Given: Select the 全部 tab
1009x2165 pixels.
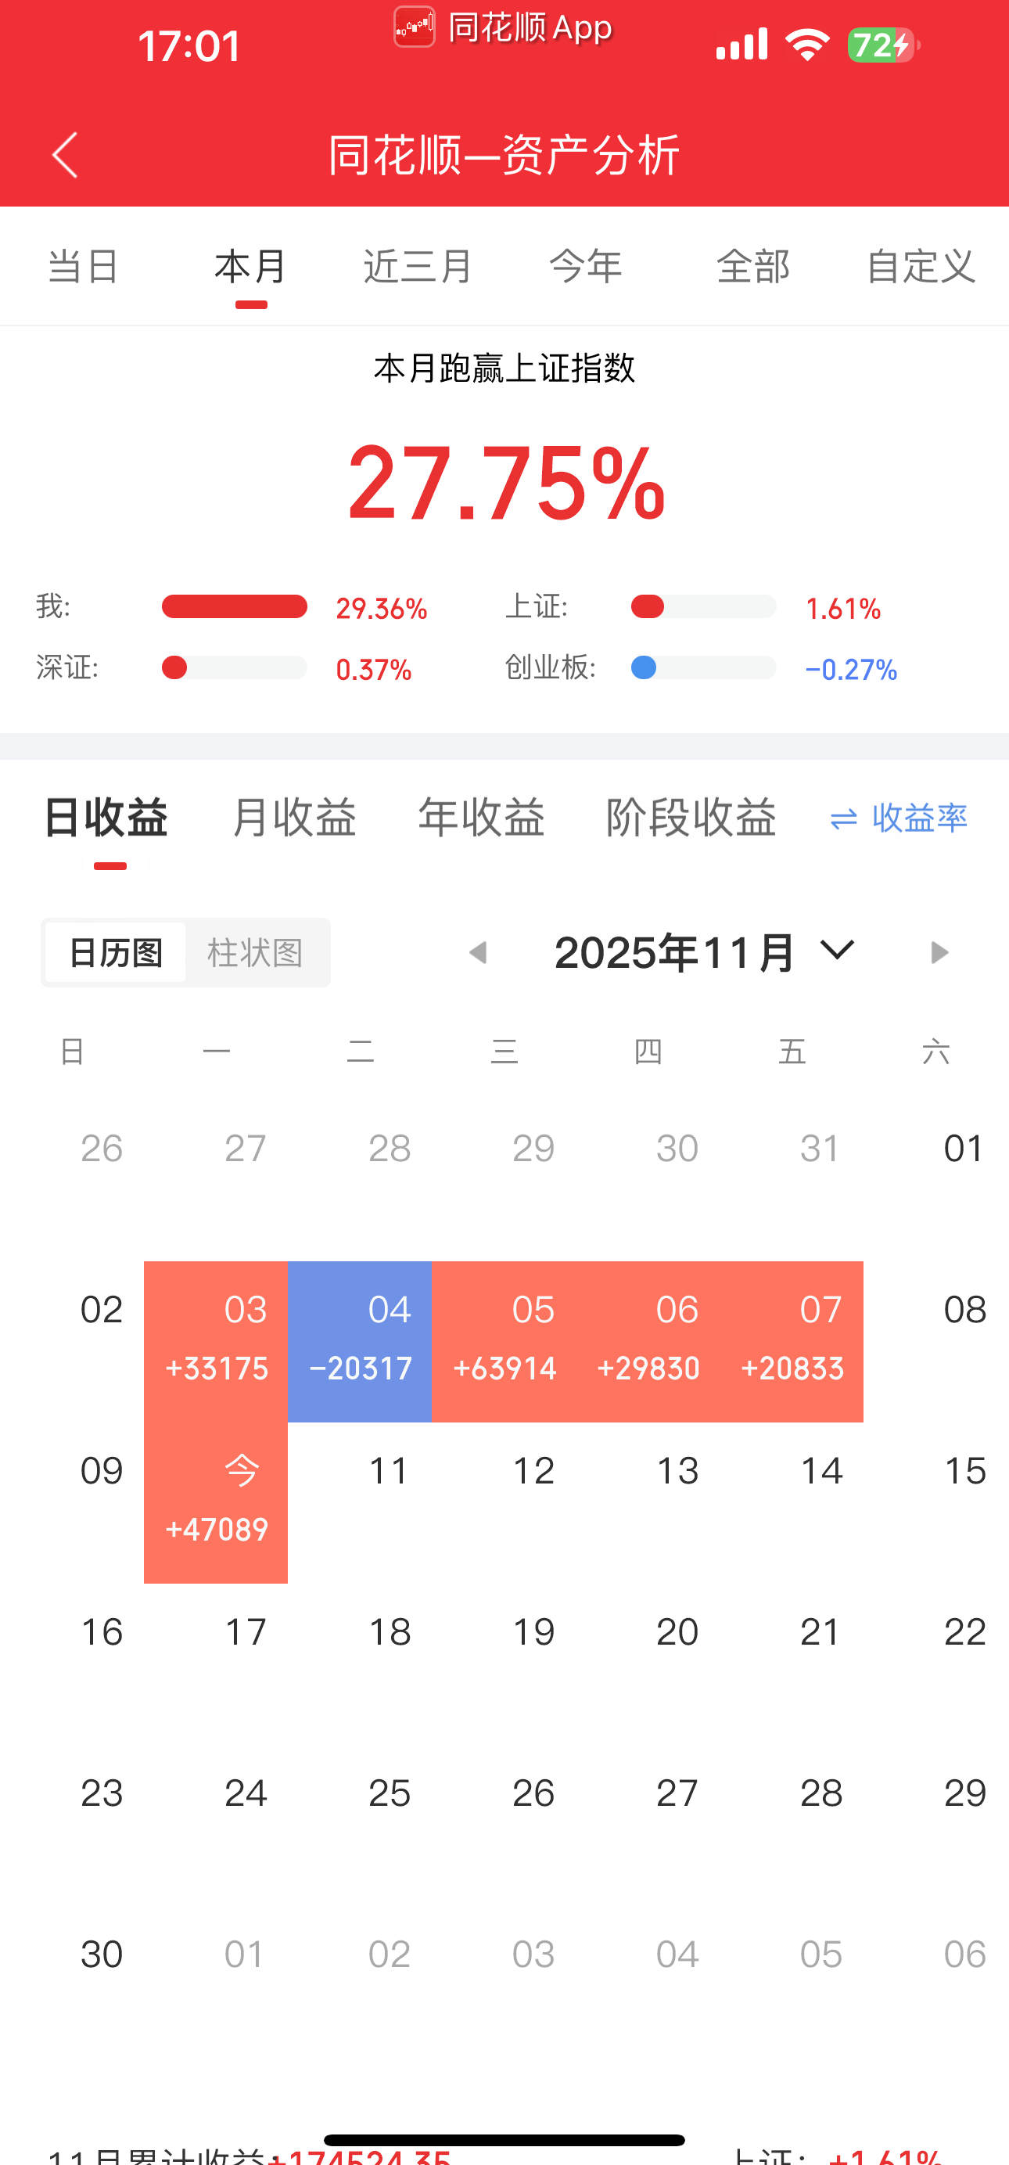Looking at the screenshot, I should (752, 267).
